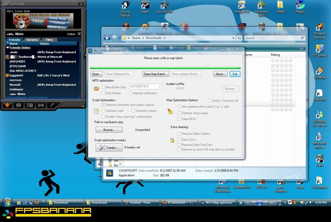Open the Xfire Tools menu

[x=19, y=11]
